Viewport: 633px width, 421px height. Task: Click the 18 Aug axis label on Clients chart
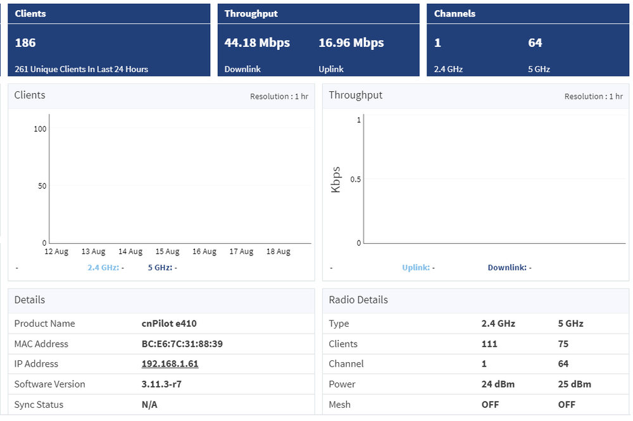(278, 251)
